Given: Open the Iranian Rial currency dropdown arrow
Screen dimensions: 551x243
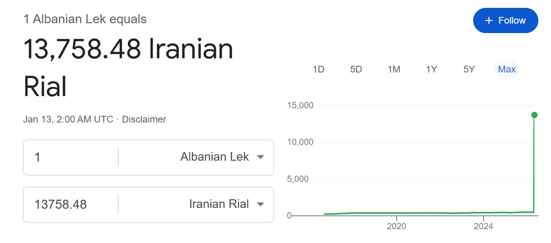Looking at the screenshot, I should click(x=260, y=204).
